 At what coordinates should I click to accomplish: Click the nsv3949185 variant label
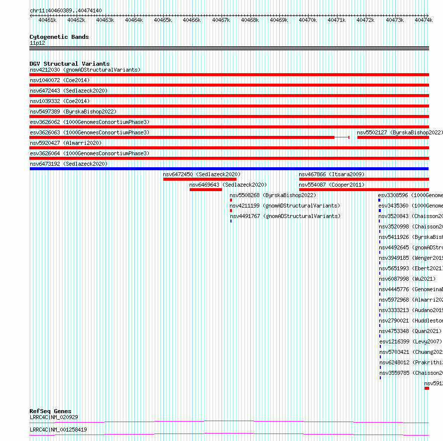[411, 258]
